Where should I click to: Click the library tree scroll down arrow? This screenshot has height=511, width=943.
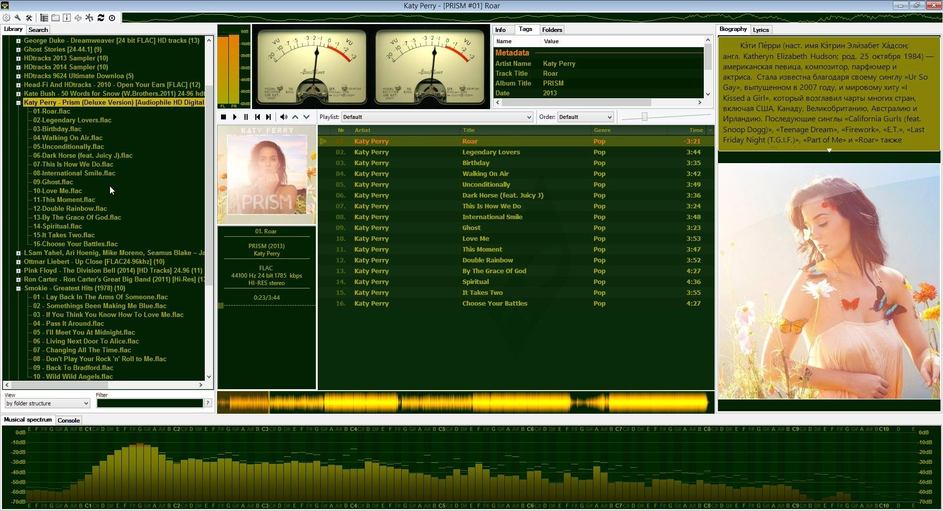click(209, 377)
